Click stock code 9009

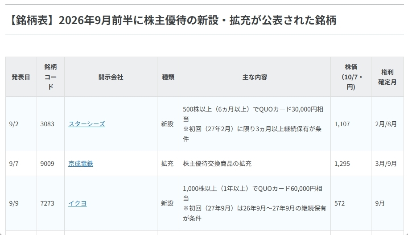tap(47, 164)
